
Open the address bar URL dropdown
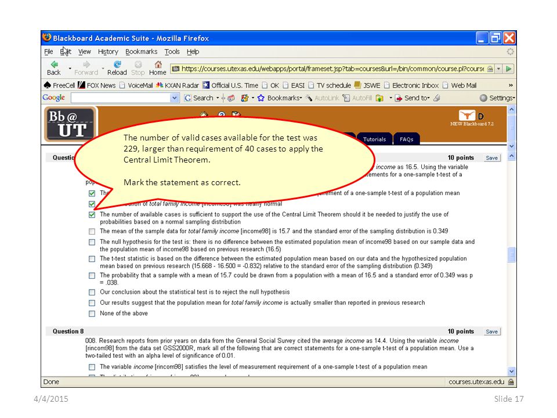[x=499, y=69]
